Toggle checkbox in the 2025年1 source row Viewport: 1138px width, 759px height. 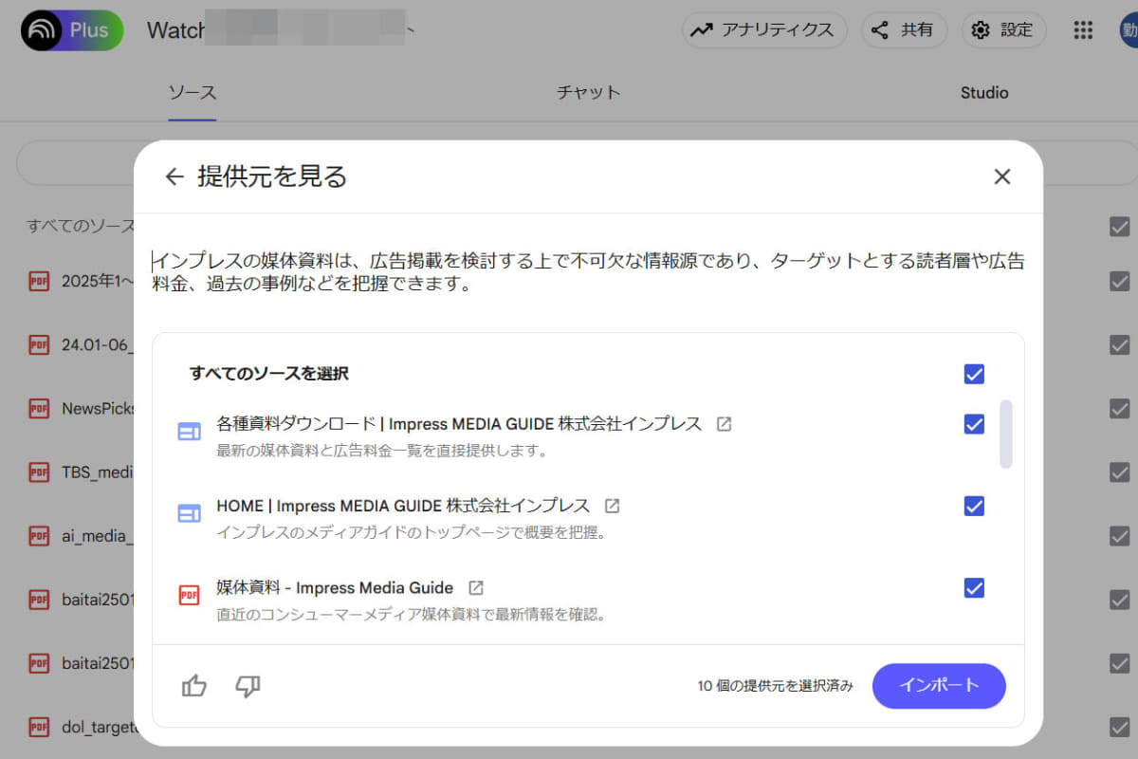click(1120, 282)
